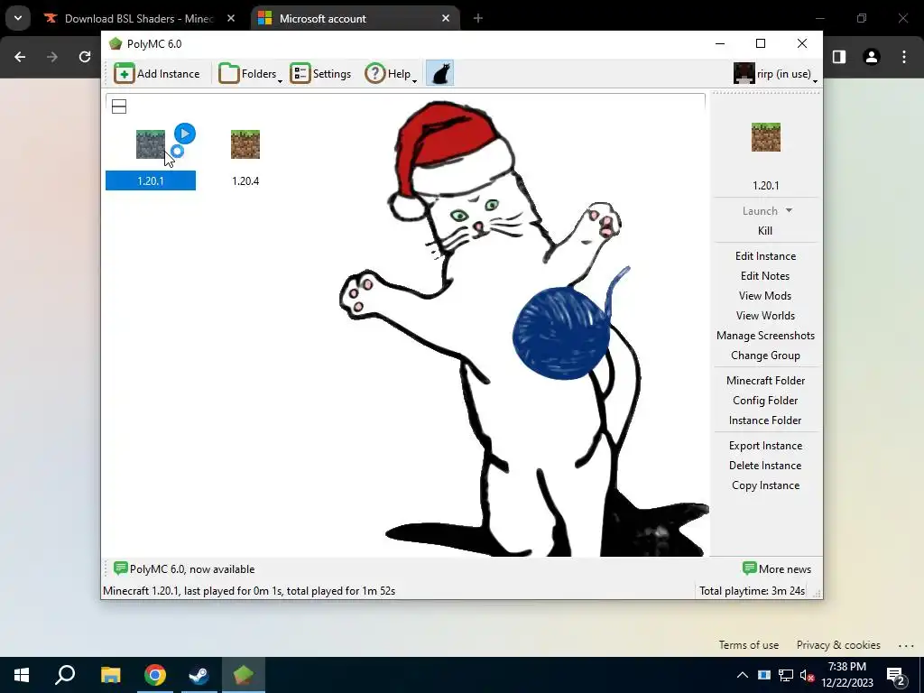Expand the Launch dropdown arrow
The image size is (924, 693).
789,210
